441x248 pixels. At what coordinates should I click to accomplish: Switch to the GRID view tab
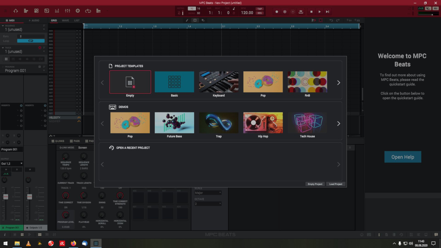point(54,21)
